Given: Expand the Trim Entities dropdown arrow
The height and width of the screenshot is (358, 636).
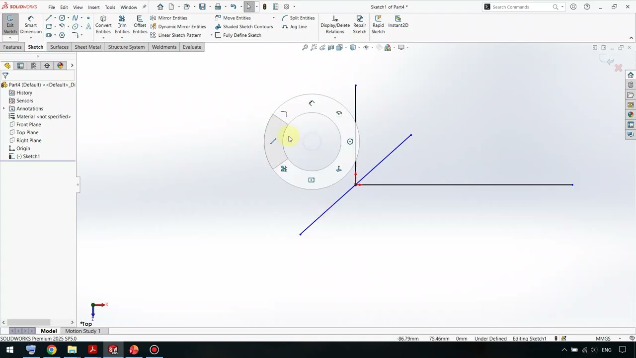Looking at the screenshot, I should coord(122,38).
